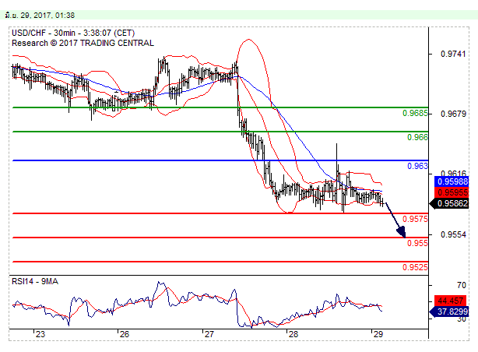The width and height of the screenshot is (478, 352).
Task: Click the red 0.95955 price tag
Action: pyautogui.click(x=452, y=192)
